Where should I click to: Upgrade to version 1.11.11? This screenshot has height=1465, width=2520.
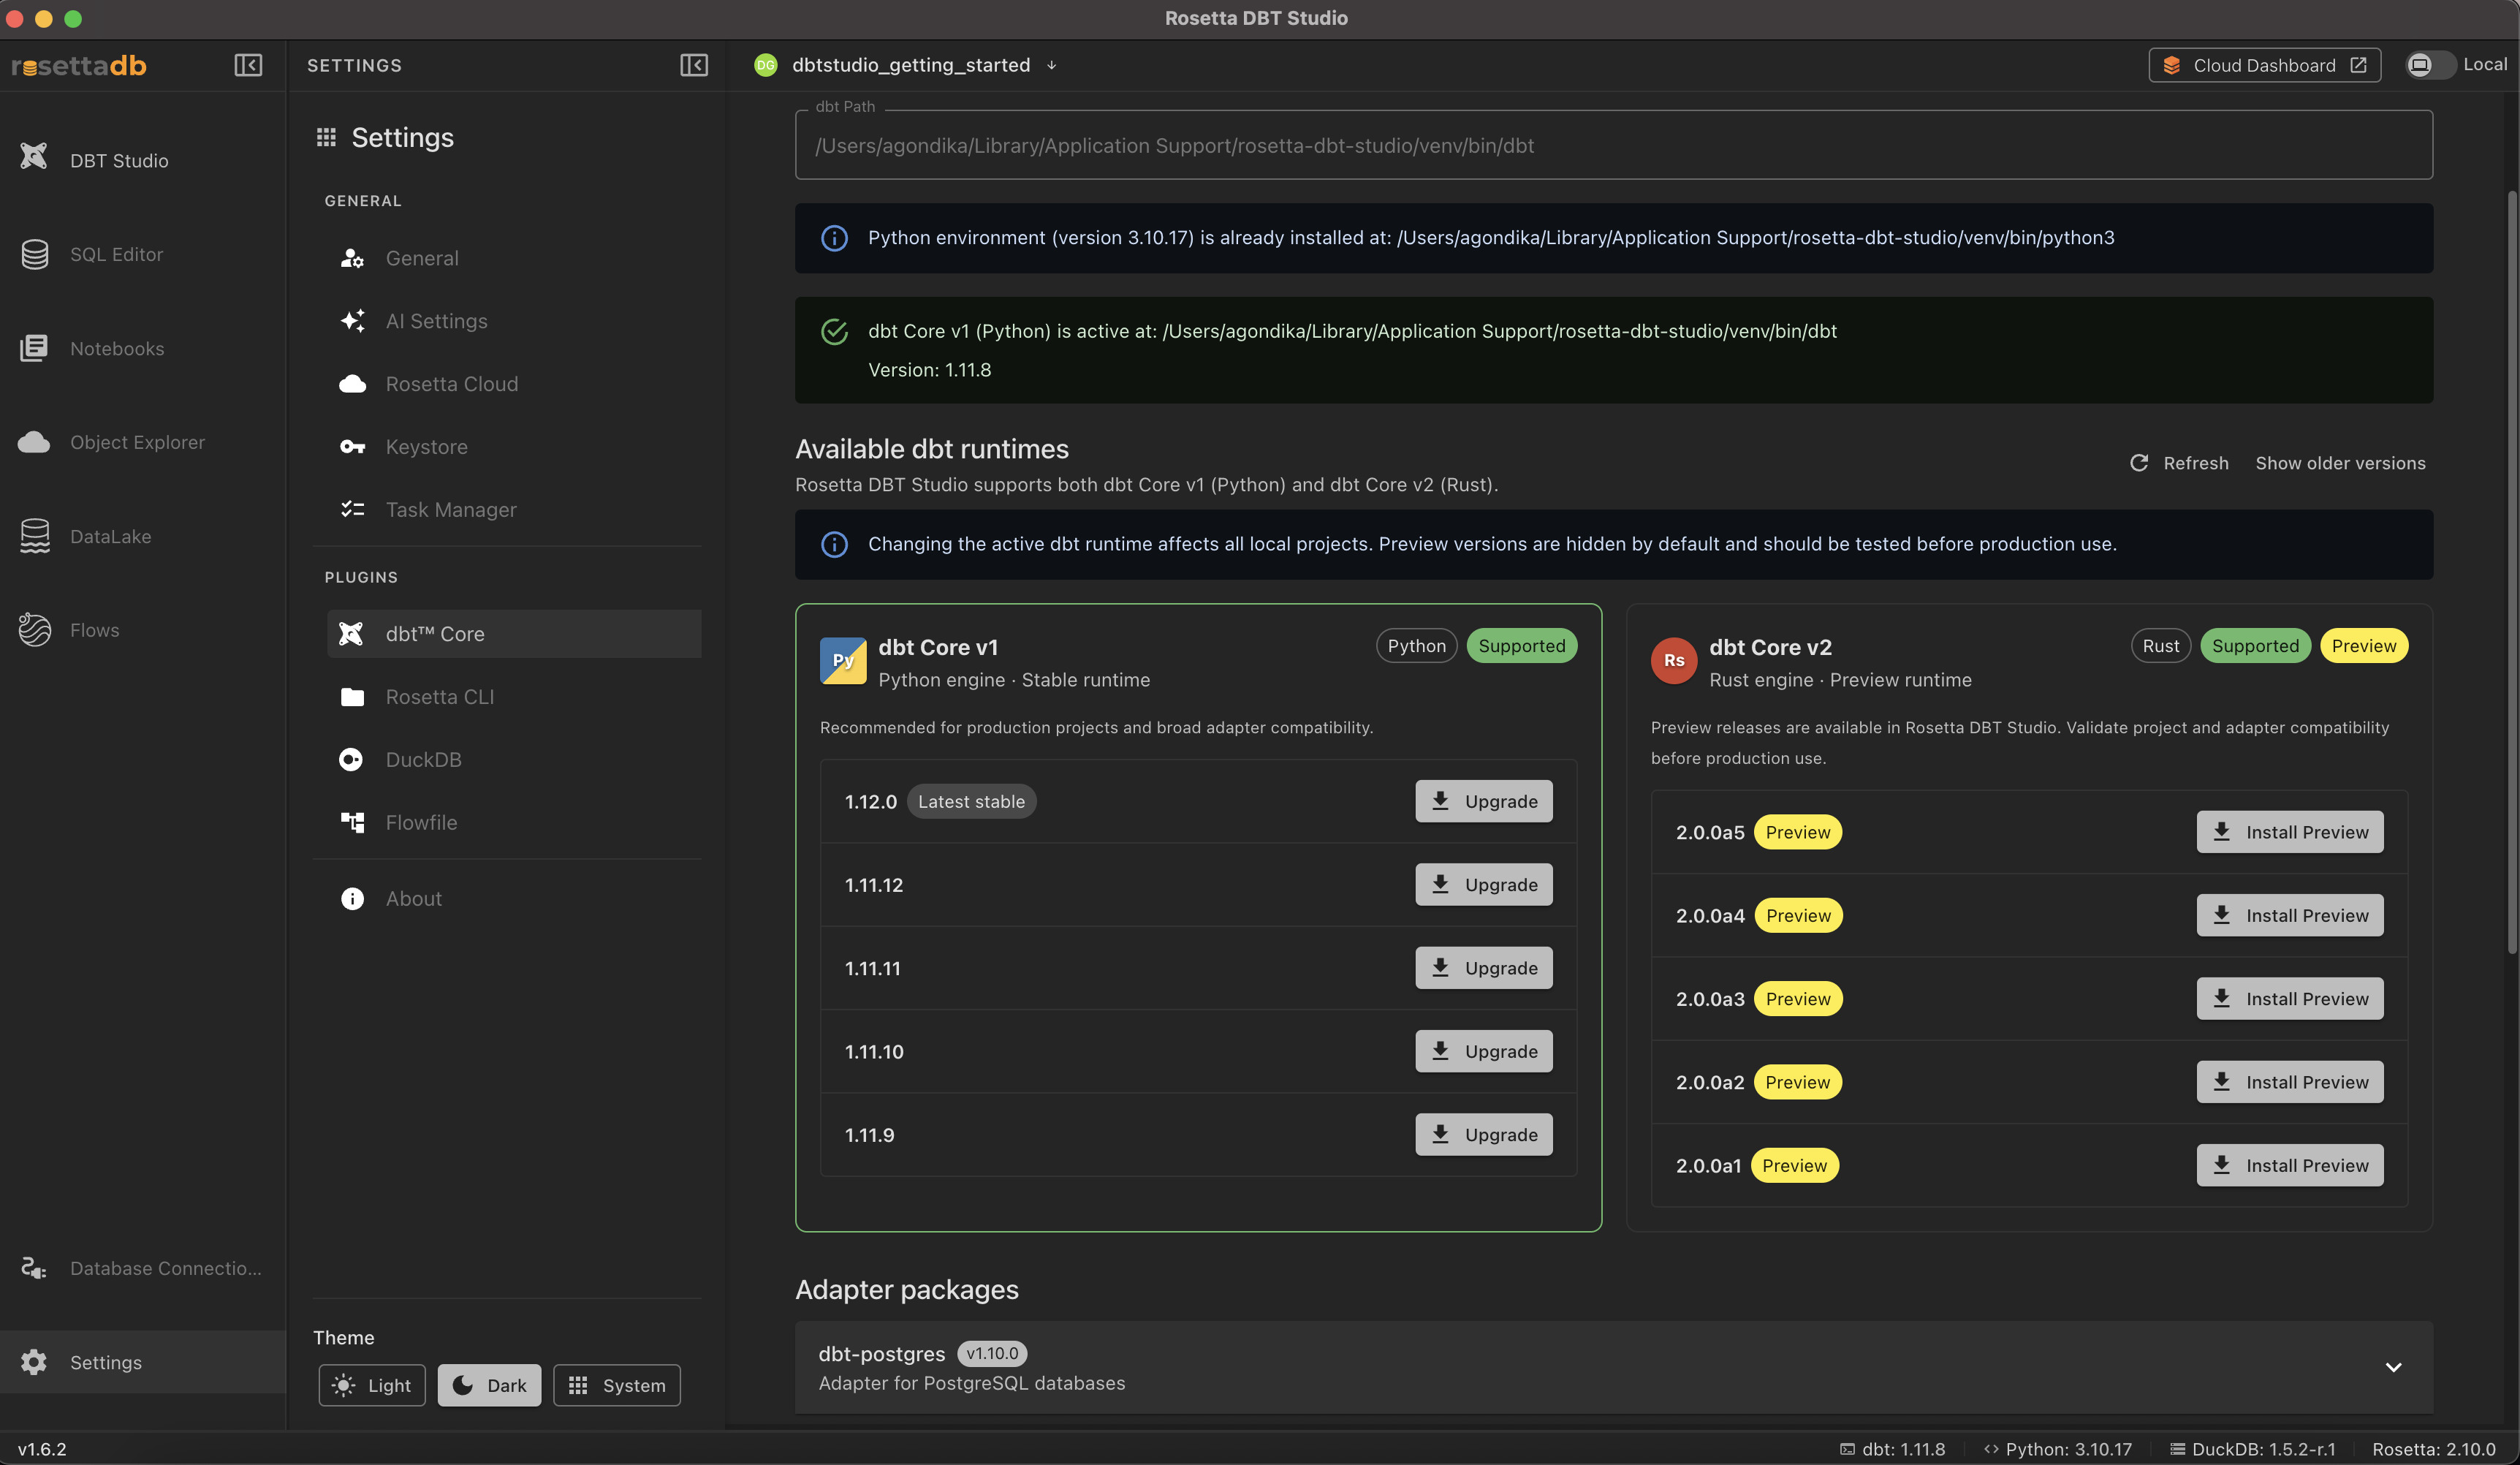(x=1484, y=968)
